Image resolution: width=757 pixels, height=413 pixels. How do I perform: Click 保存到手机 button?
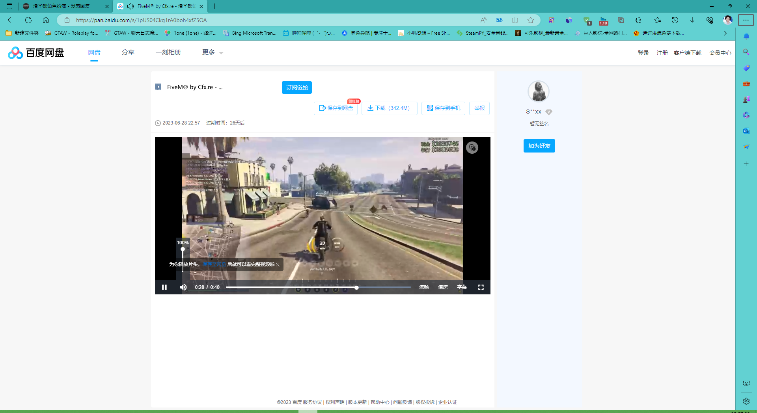pyautogui.click(x=444, y=108)
